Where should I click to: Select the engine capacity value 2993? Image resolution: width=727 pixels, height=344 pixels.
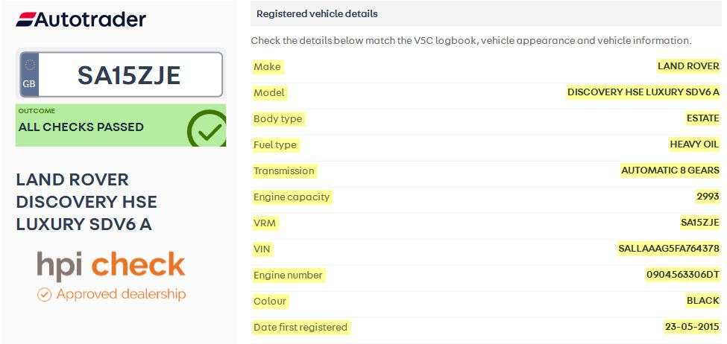pyautogui.click(x=708, y=197)
